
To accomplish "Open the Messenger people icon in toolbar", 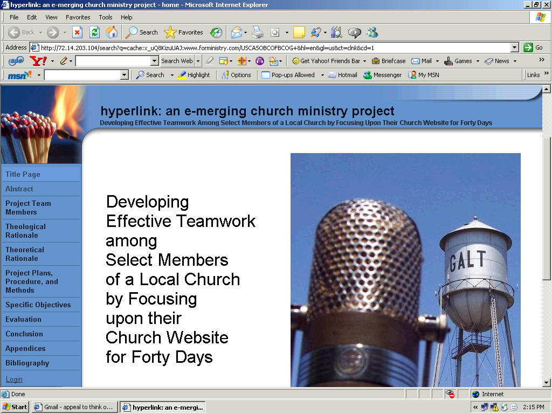I will (x=372, y=32).
